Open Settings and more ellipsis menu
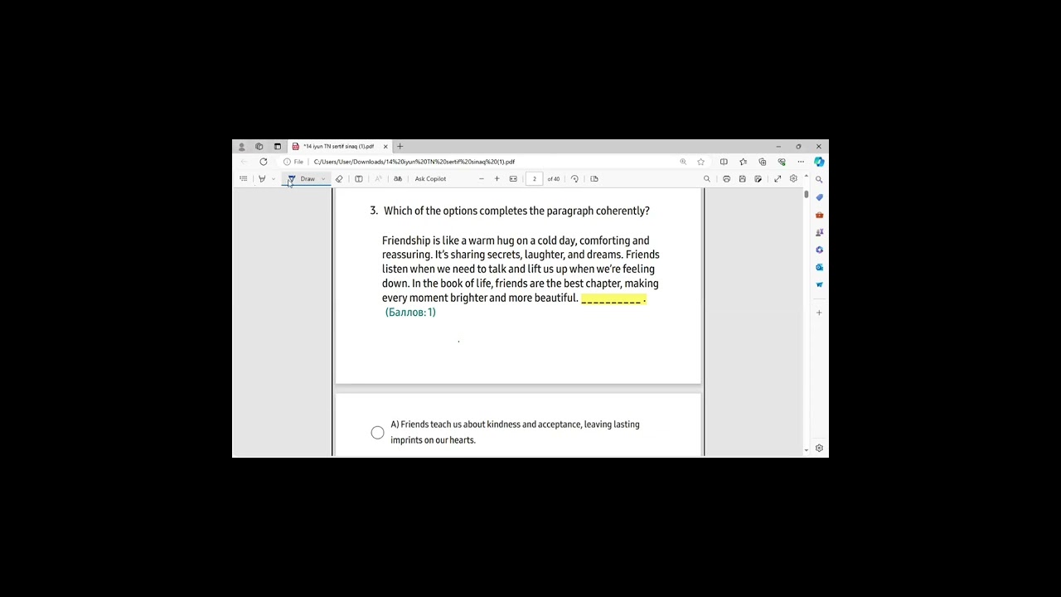This screenshot has width=1061, height=597. click(x=800, y=162)
